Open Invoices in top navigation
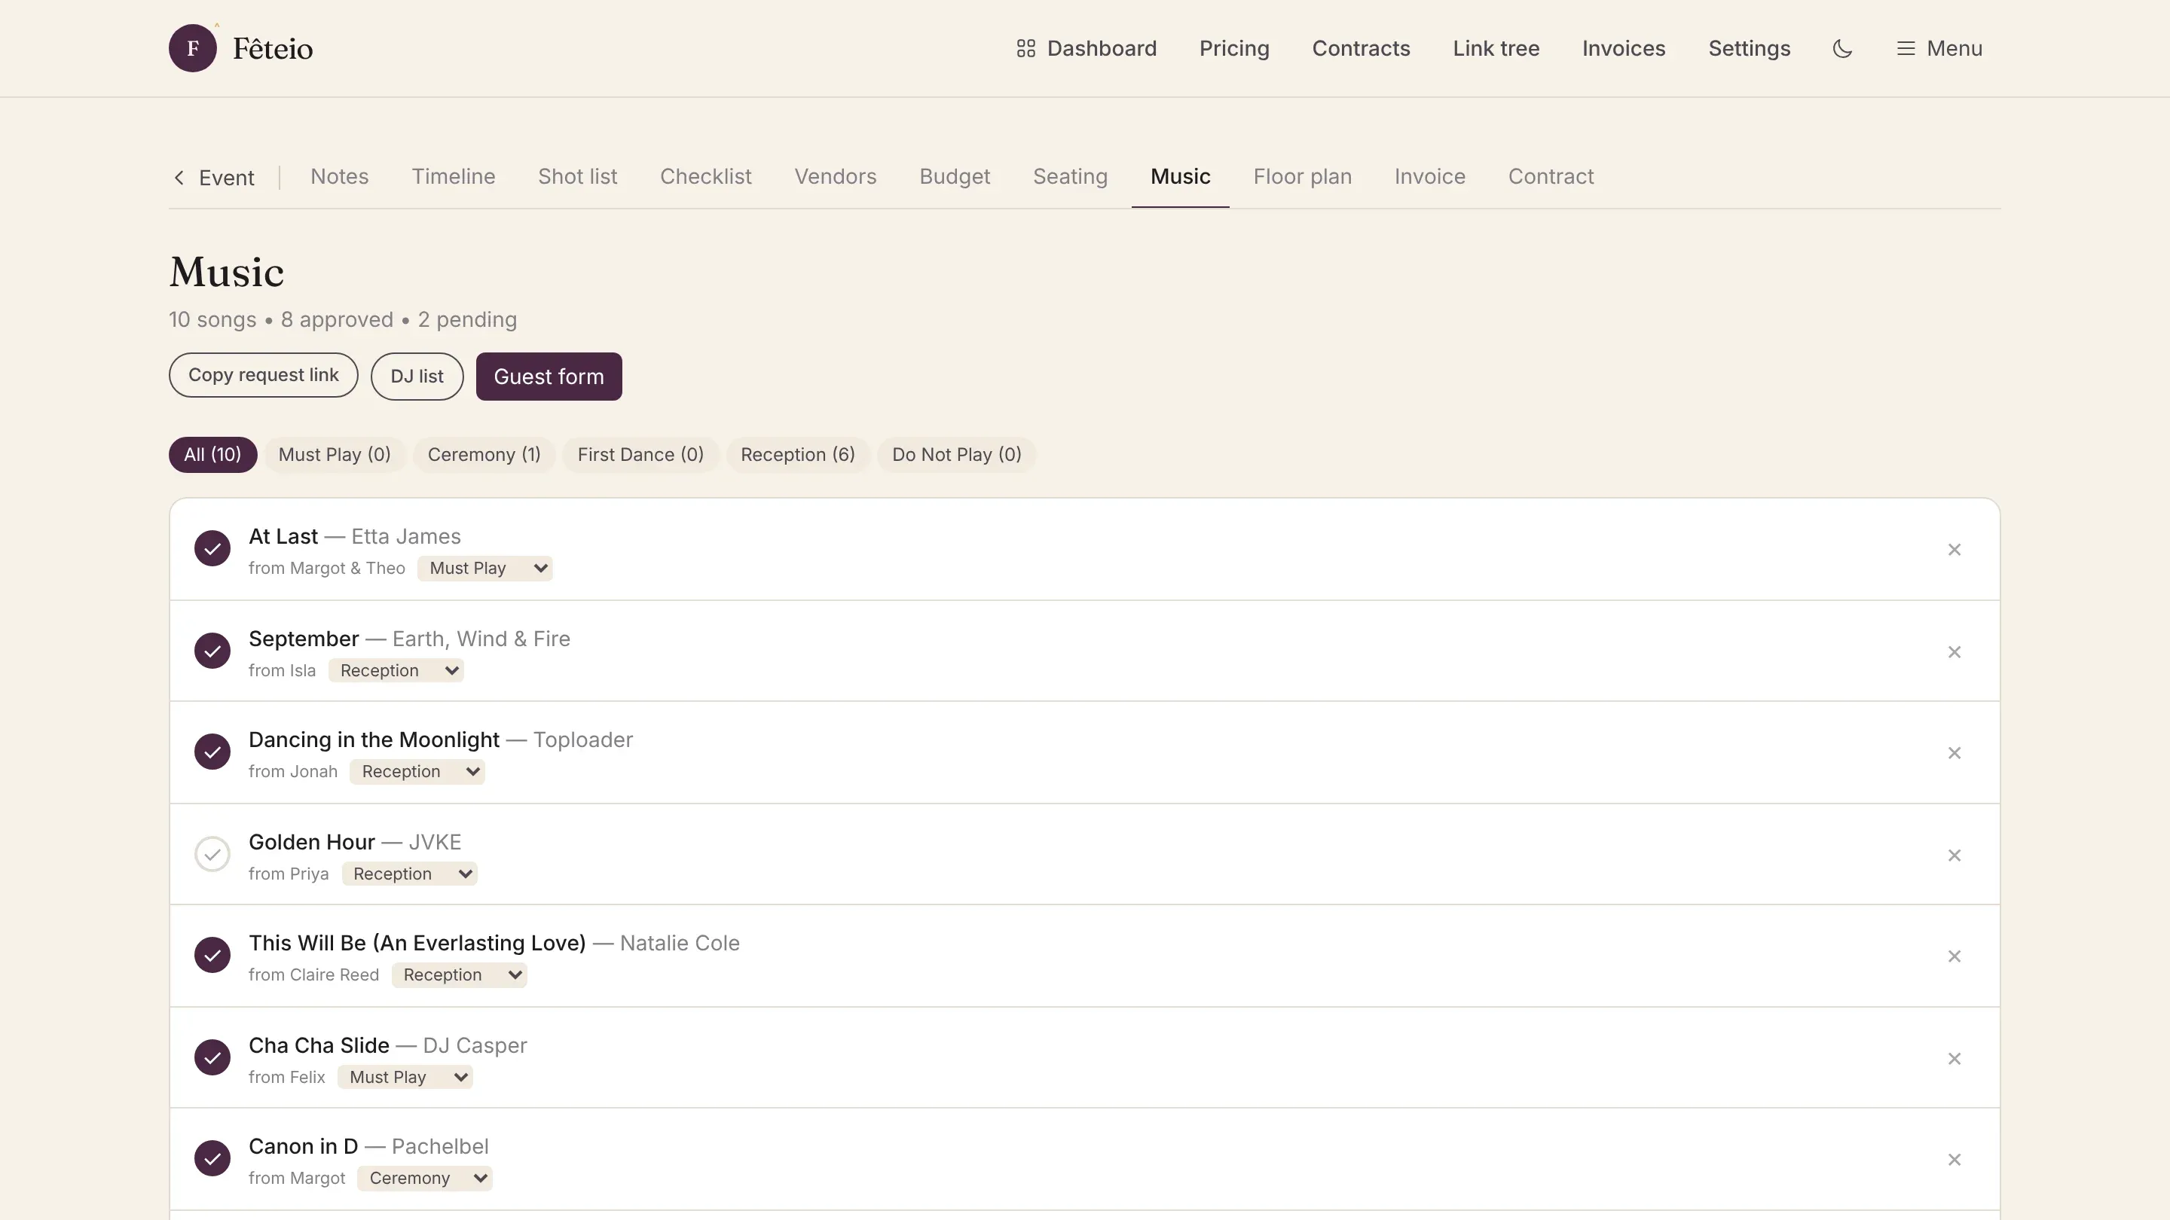The height and width of the screenshot is (1220, 2170). 1623,48
